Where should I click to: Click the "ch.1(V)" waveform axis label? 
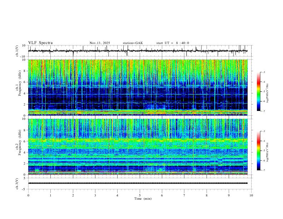coord(17,51)
